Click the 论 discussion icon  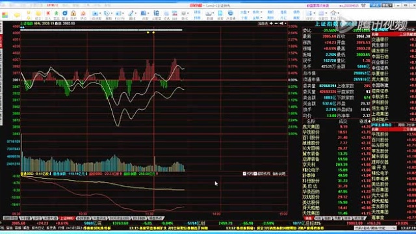pos(156,13)
